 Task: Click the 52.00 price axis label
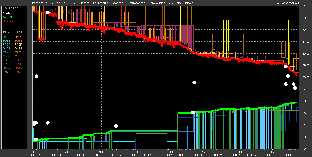[x=306, y=149]
